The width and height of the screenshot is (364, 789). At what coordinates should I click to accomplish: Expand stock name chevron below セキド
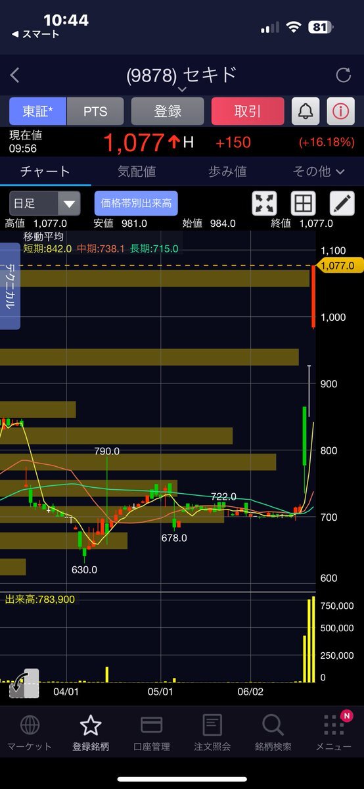[182, 89]
